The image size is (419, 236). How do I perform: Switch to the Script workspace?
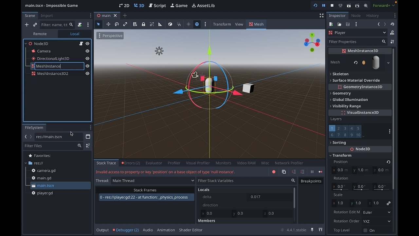coord(157,6)
